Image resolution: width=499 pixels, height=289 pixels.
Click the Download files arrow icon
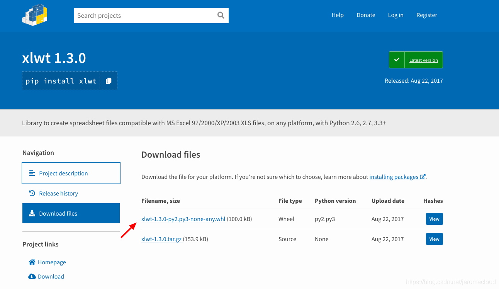[32, 213]
